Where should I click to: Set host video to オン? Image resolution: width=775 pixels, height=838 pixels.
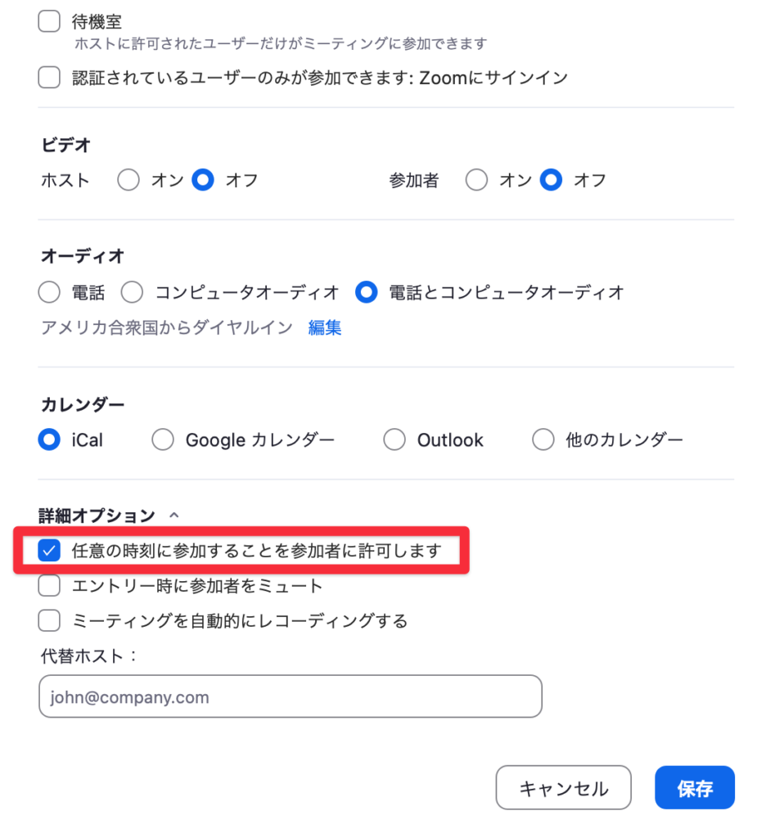(128, 180)
